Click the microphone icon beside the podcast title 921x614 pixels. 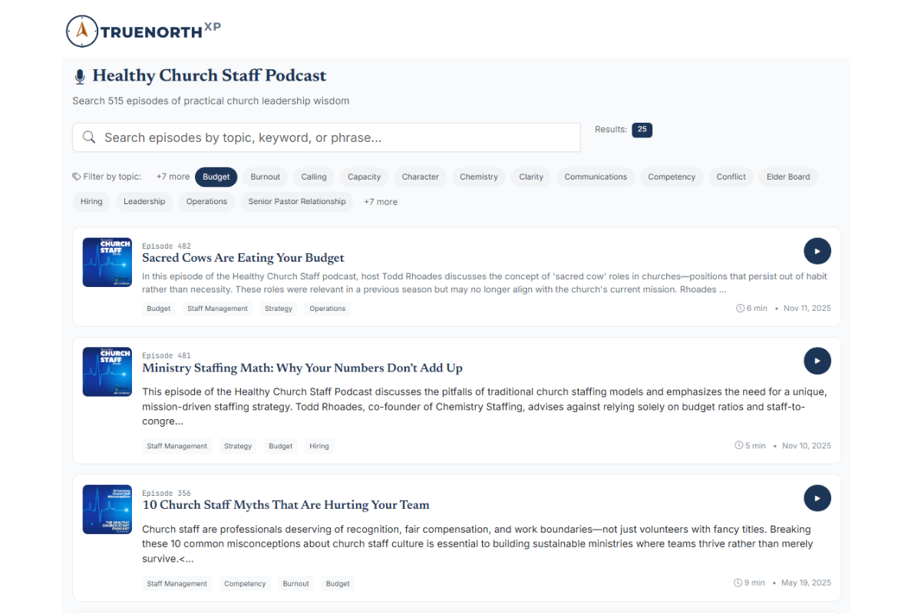(80, 75)
